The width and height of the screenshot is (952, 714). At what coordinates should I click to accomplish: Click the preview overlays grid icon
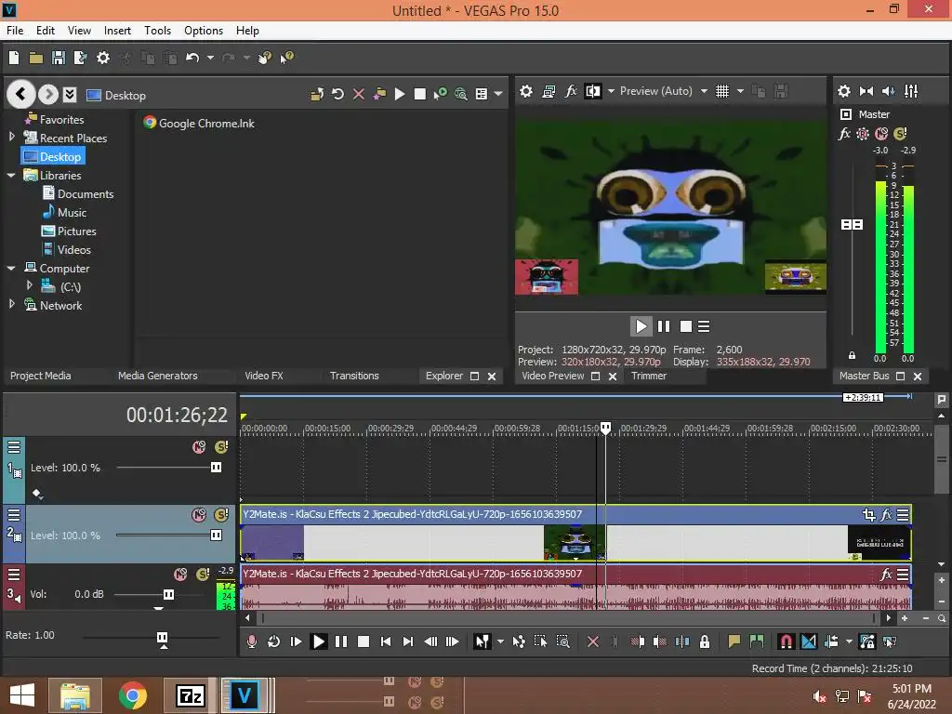(x=721, y=91)
